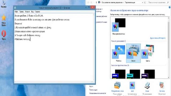Image resolution: width=171 pixels, height=96 pixels.
Task: Go back in the Personalization window
Action: 88,2
